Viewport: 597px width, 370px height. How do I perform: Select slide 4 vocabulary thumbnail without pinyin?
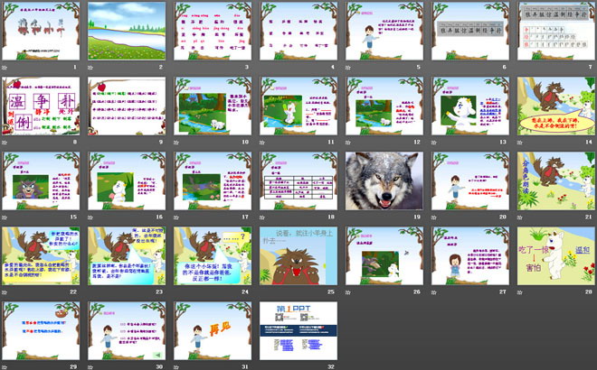298,32
